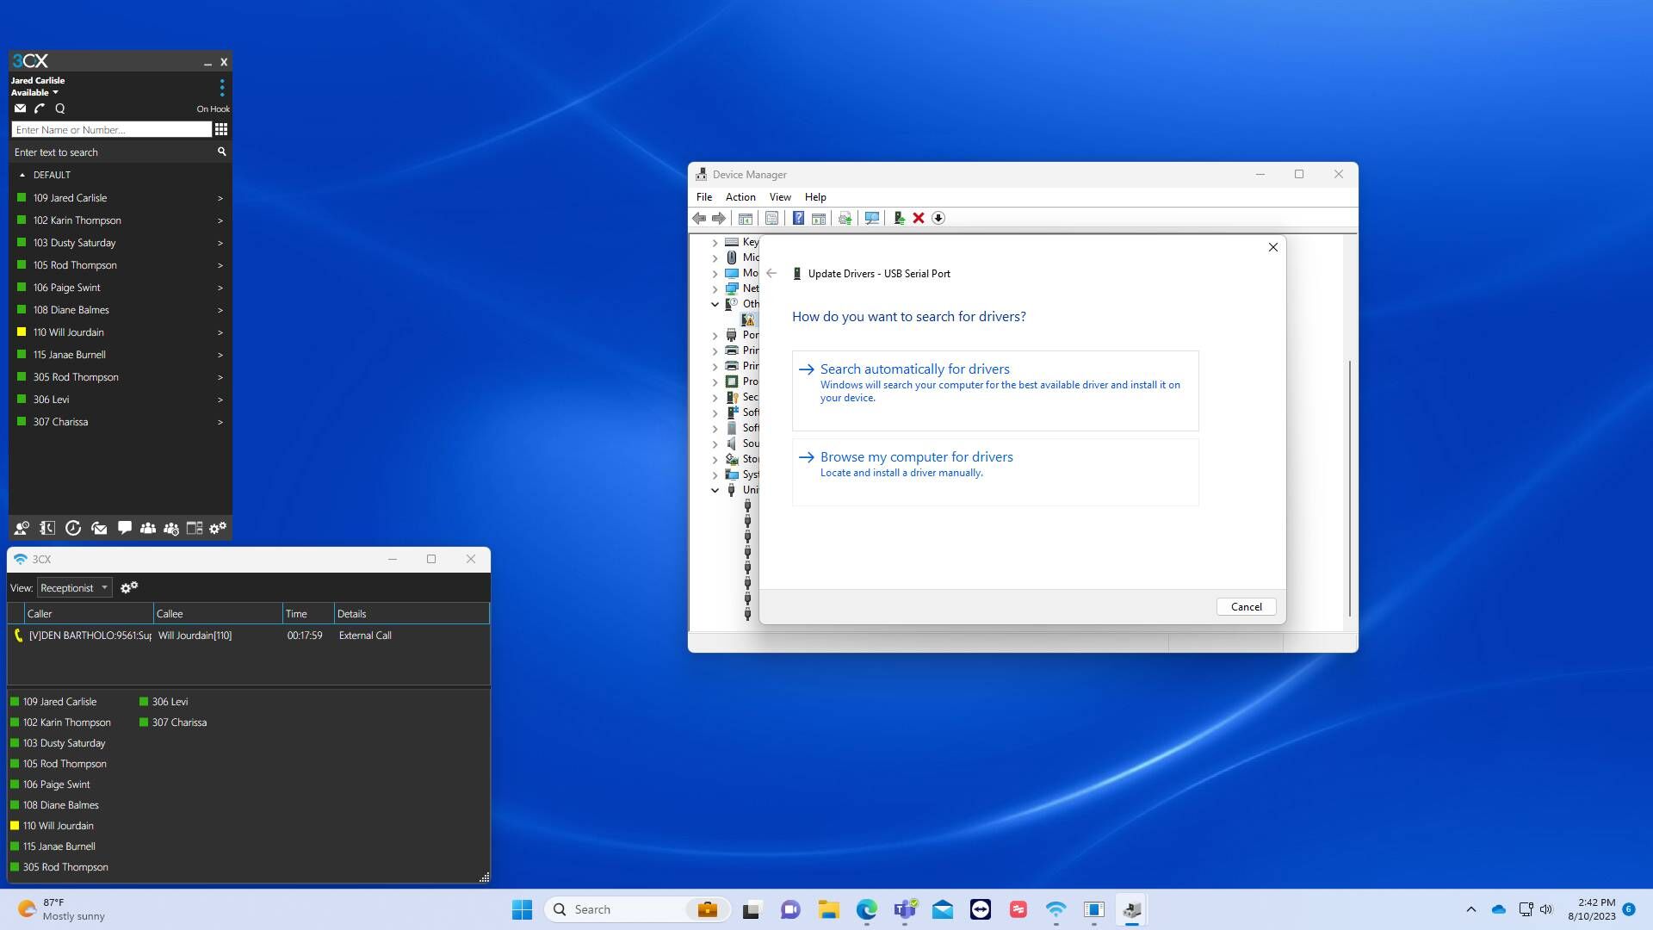
Task: Click Back arrow in Device Manager toolbar
Action: [699, 219]
